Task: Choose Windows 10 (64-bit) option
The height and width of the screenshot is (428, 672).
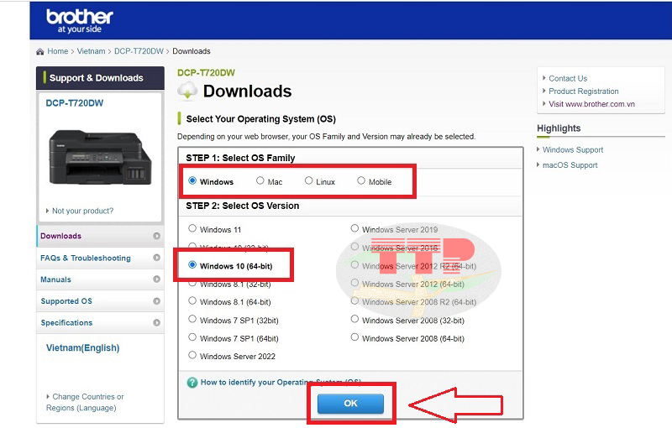Action: click(x=192, y=265)
